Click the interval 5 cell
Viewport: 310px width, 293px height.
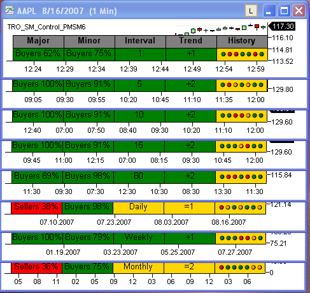(x=139, y=86)
